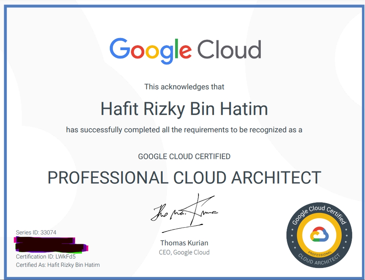Click the Google Cloud Certified badge
Viewport: 365px width, 280px height.
319,235
